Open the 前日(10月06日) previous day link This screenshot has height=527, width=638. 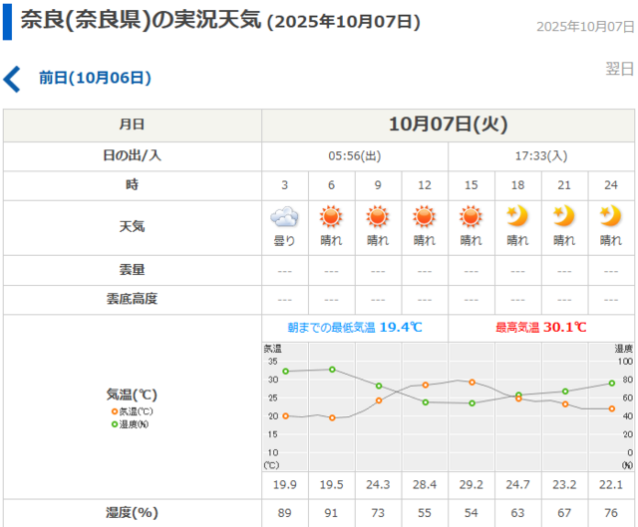95,77
